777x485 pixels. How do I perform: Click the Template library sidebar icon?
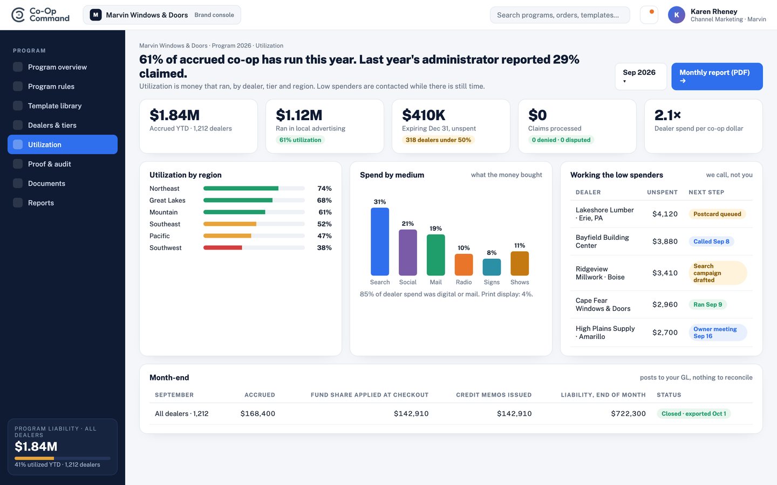tap(18, 106)
